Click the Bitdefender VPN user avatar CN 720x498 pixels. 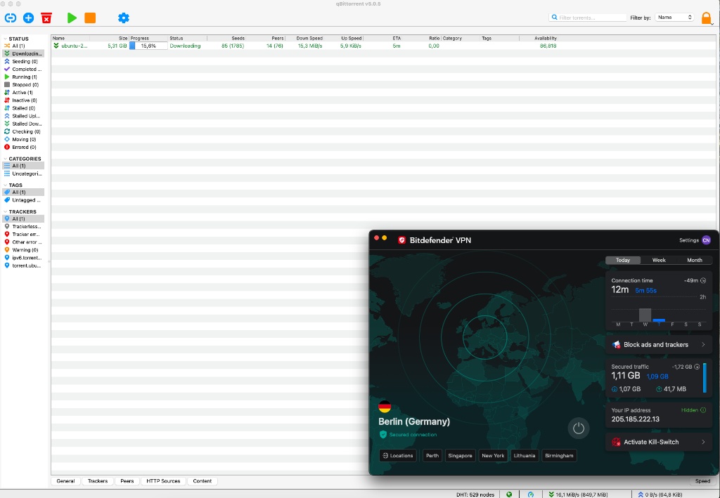click(706, 240)
